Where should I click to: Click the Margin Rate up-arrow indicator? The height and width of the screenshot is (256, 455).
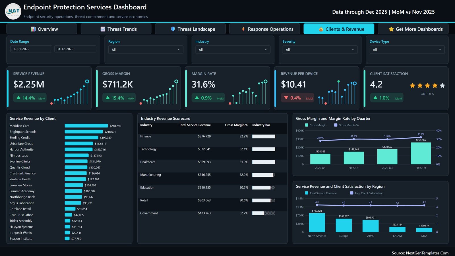(x=197, y=98)
